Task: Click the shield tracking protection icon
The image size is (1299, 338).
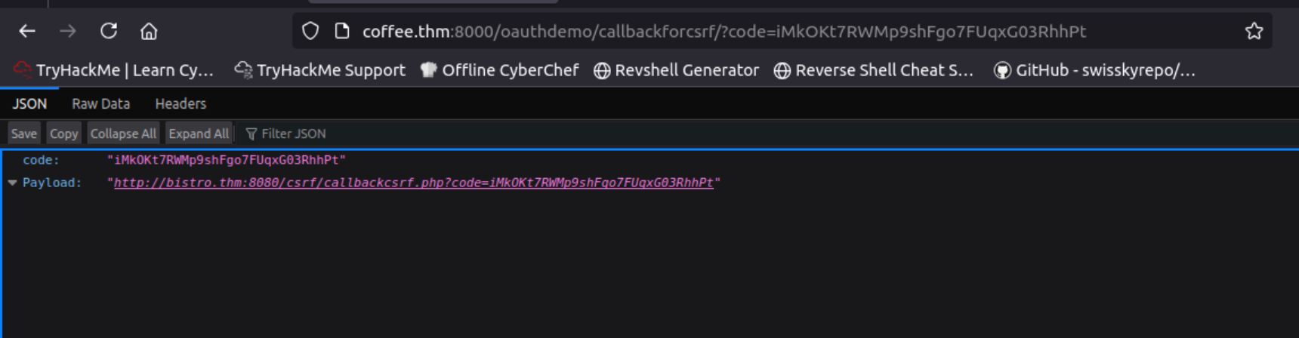Action: click(x=310, y=31)
